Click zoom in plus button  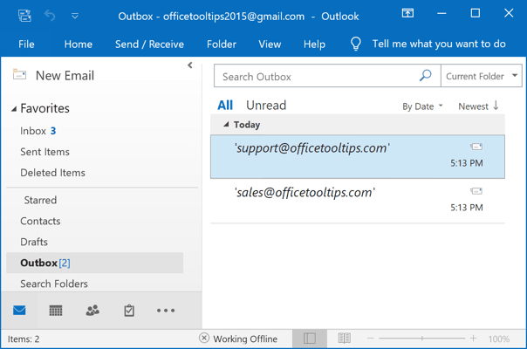pyautogui.click(x=473, y=339)
